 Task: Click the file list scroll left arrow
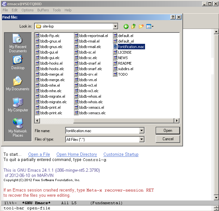37,120
